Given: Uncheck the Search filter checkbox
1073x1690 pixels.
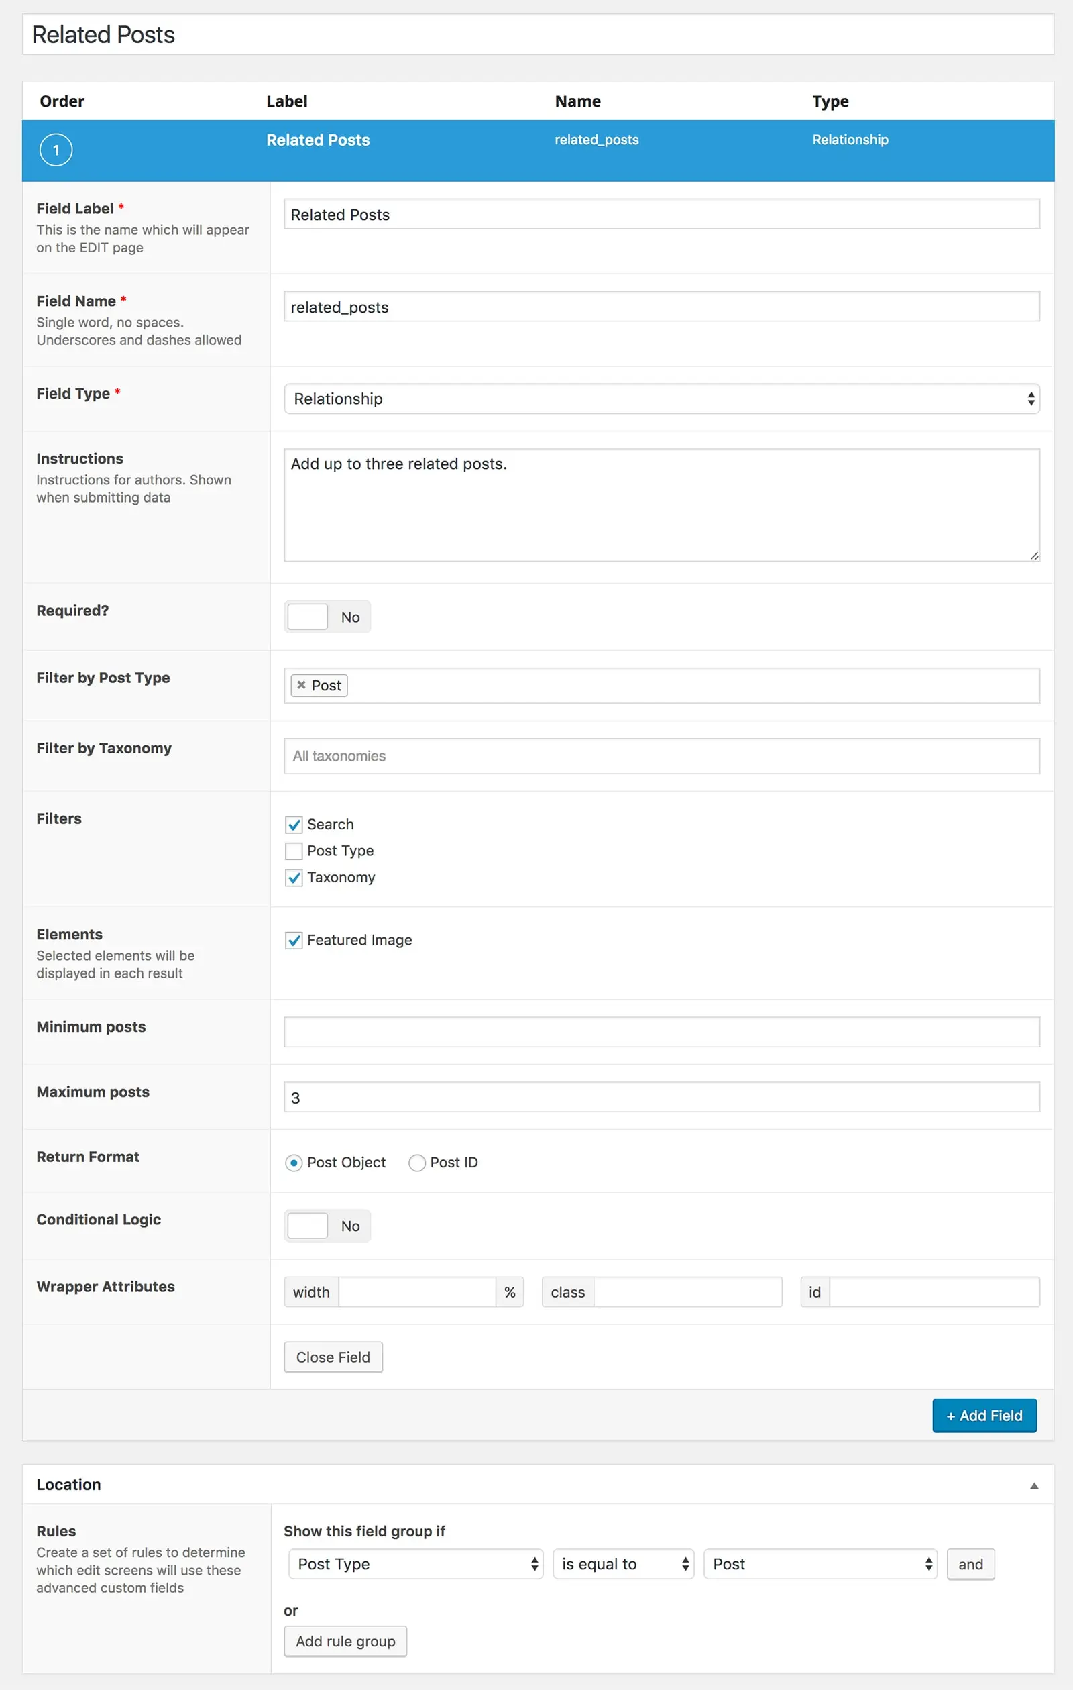Looking at the screenshot, I should click(294, 825).
